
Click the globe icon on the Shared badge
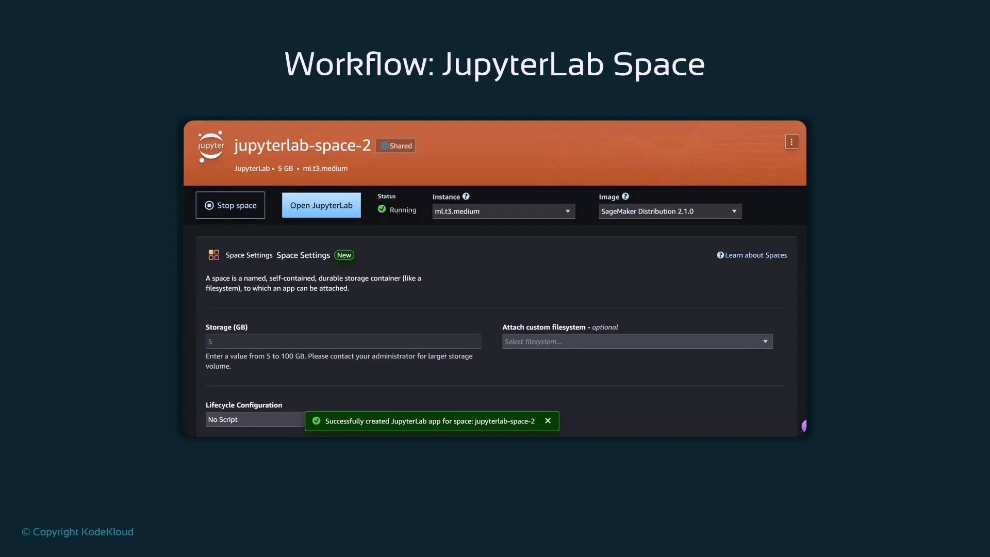[x=384, y=146]
